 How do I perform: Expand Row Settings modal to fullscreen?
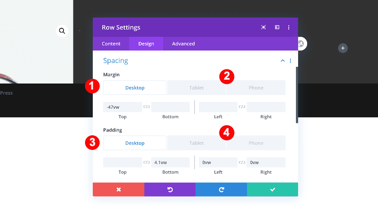pyautogui.click(x=263, y=27)
